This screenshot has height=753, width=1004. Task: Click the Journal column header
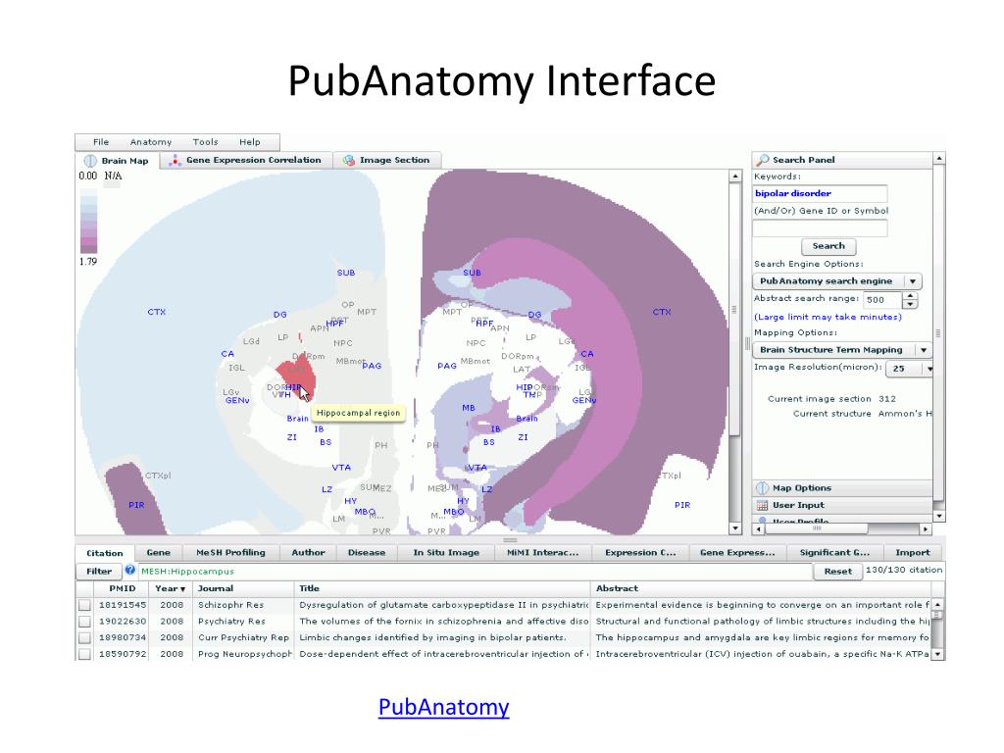[x=243, y=588]
